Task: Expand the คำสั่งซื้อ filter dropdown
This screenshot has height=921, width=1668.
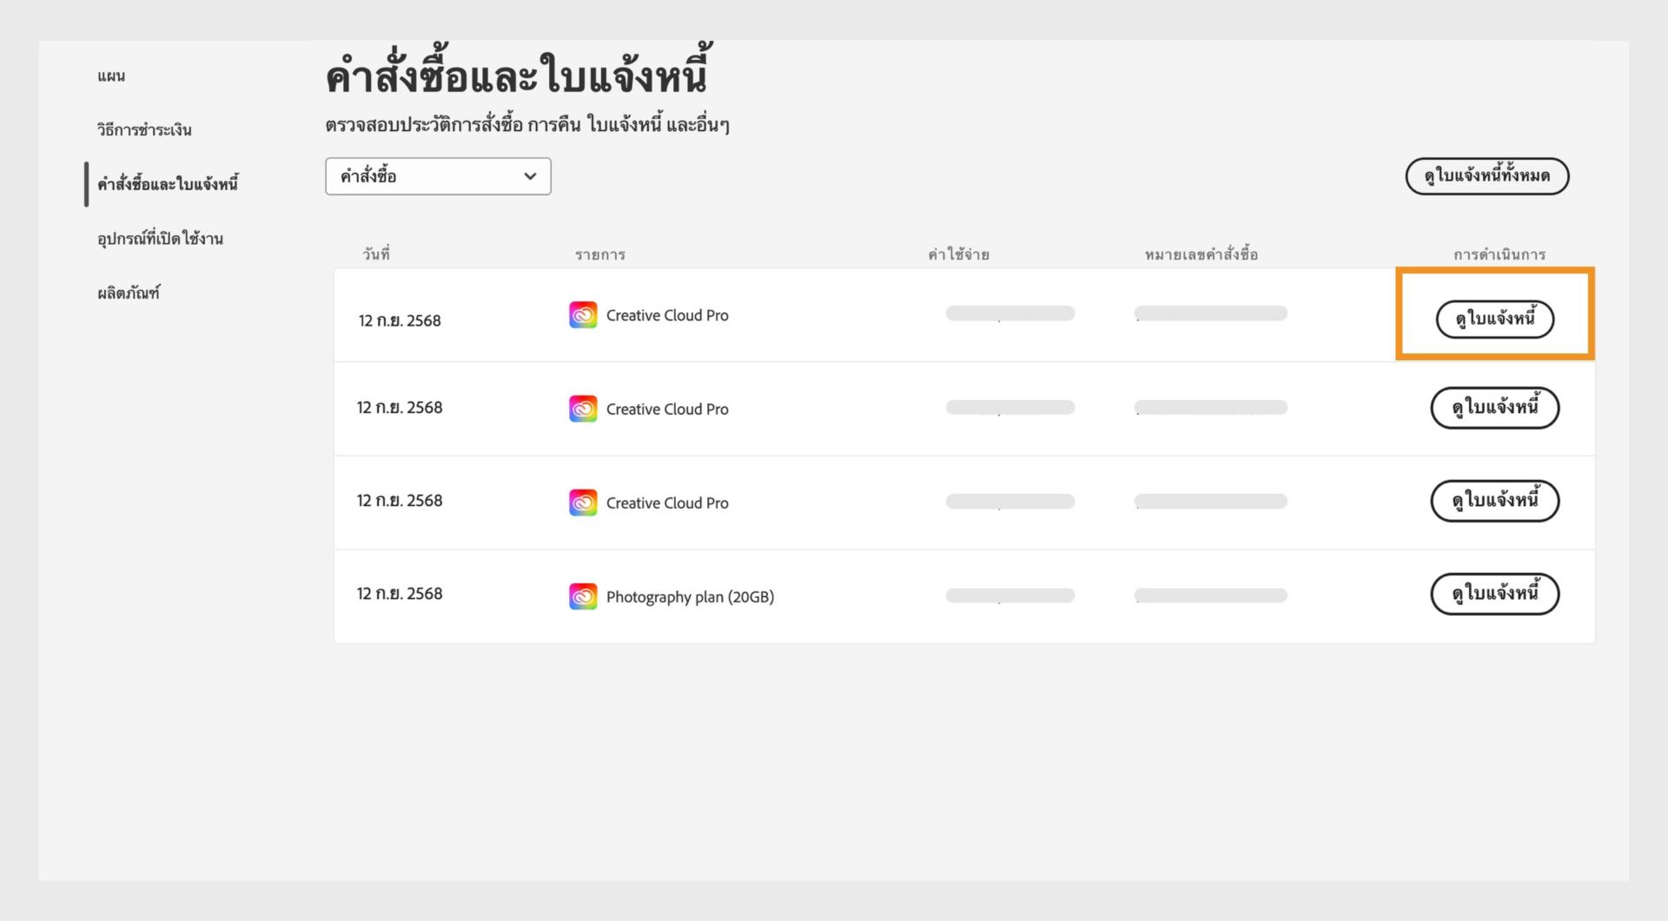Action: coord(438,176)
